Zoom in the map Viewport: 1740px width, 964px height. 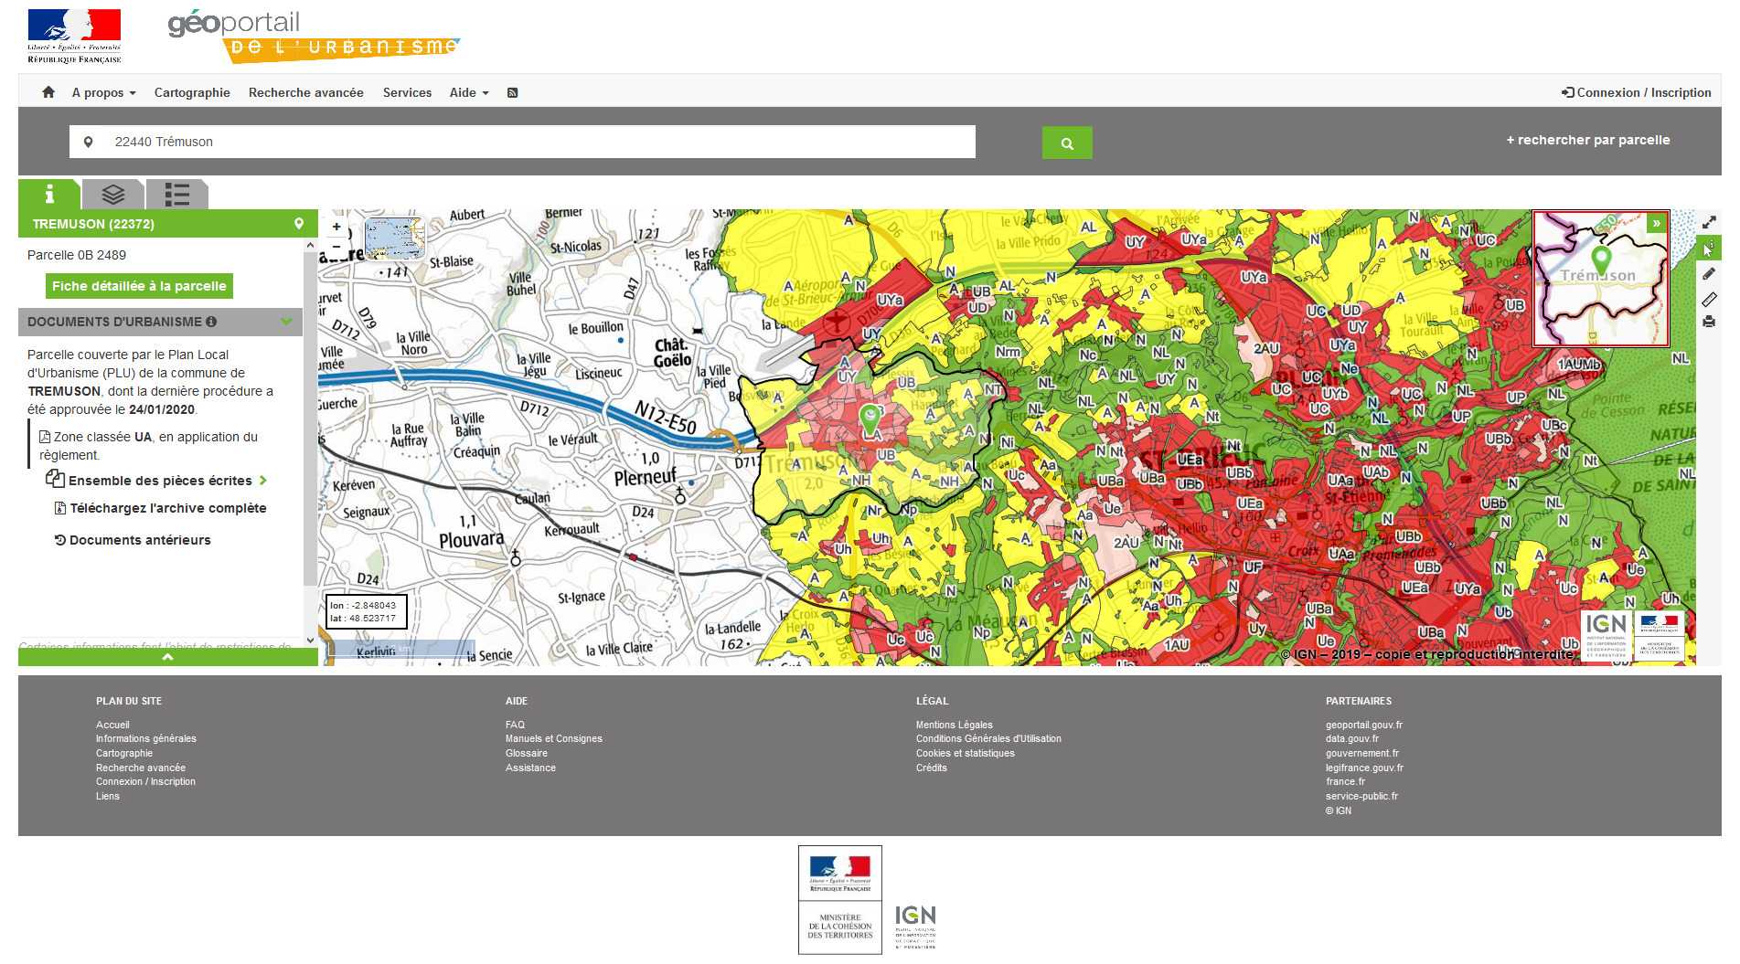click(x=336, y=227)
